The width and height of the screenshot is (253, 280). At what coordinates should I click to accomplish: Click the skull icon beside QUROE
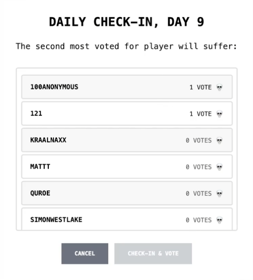click(x=220, y=193)
